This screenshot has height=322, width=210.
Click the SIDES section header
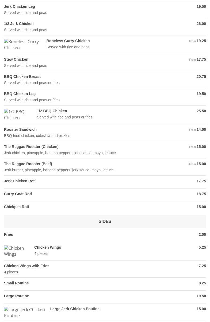pyautogui.click(x=105, y=222)
